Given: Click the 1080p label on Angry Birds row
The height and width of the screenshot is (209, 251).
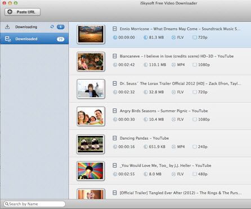Looking at the screenshot, I should pyautogui.click(x=204, y=120).
